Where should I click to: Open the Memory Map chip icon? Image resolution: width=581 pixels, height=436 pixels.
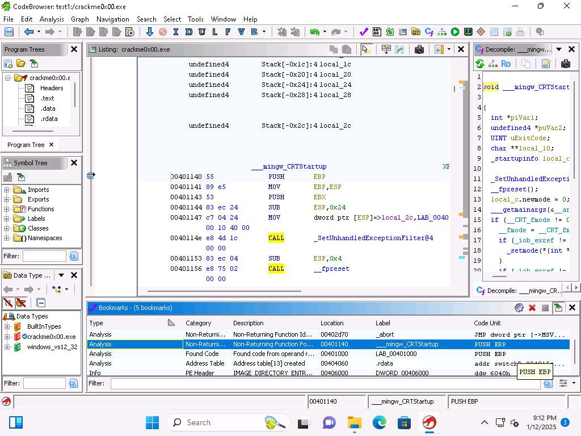(468, 32)
